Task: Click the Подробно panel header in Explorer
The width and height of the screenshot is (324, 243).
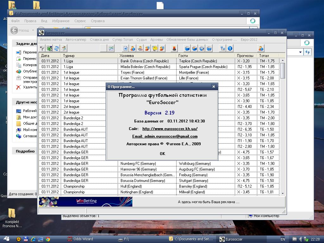Action: pos(25,151)
